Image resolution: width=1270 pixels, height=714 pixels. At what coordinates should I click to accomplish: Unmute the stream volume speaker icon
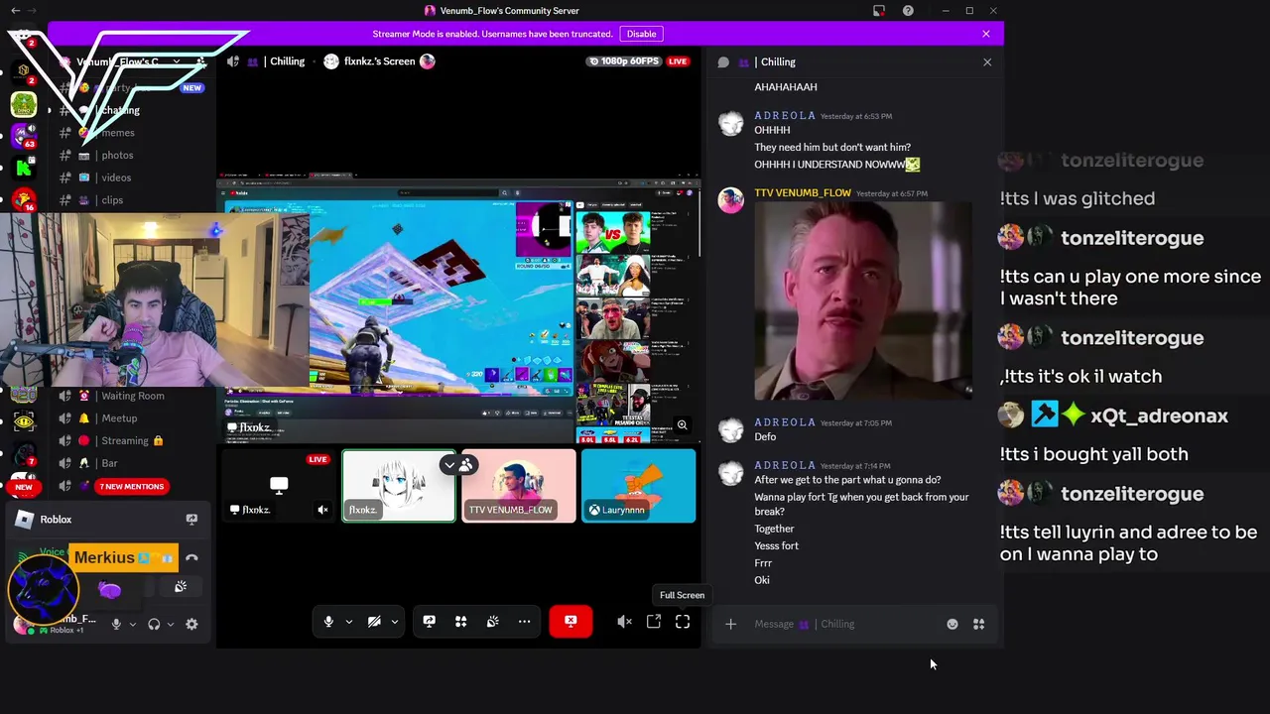624,622
